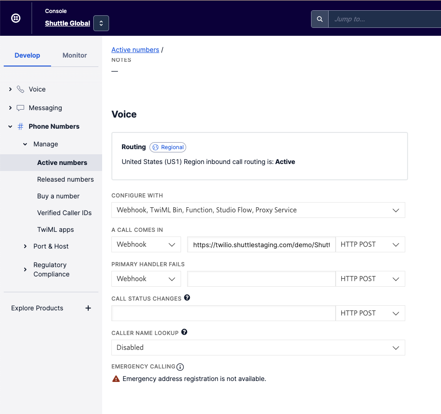Viewport: 441px width, 414px height.
Task: Click the Emergency Calling info icon
Action: tap(181, 367)
